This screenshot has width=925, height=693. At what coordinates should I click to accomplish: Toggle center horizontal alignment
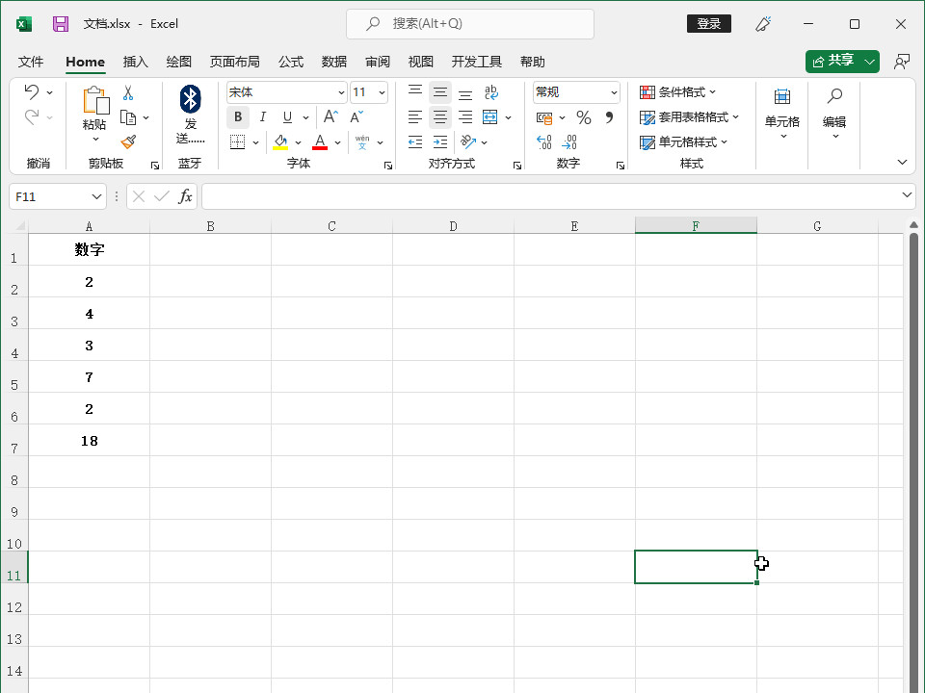click(x=440, y=116)
